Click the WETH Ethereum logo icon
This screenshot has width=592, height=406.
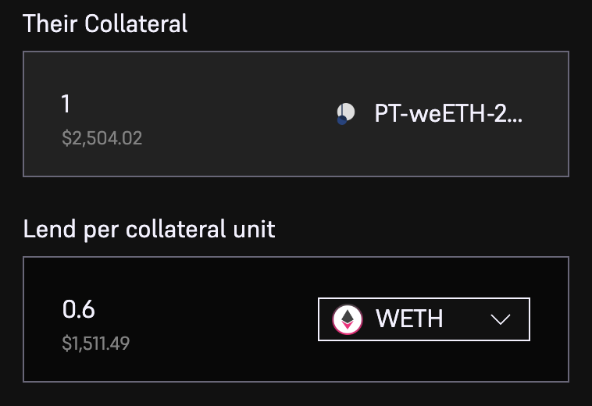point(348,319)
